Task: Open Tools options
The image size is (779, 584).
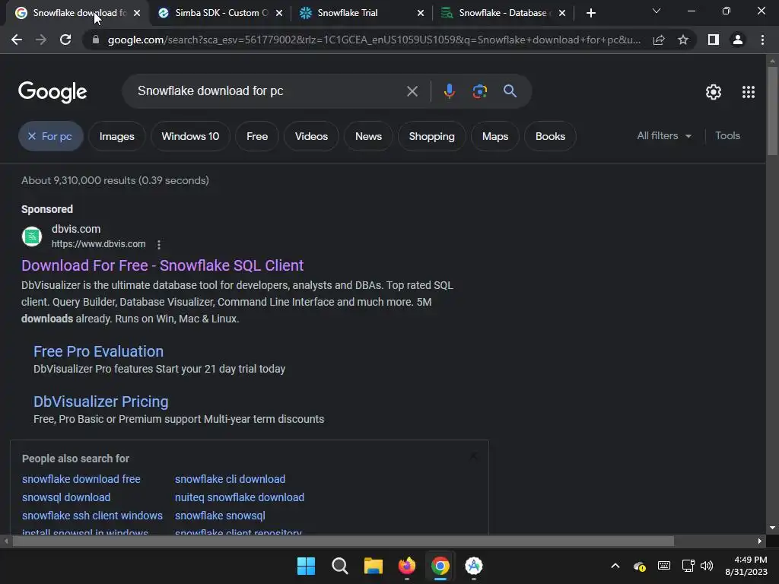Action: point(727,135)
